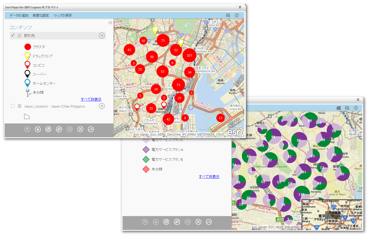Open the データの追加 menu
The image size is (369, 236).
(19, 15)
